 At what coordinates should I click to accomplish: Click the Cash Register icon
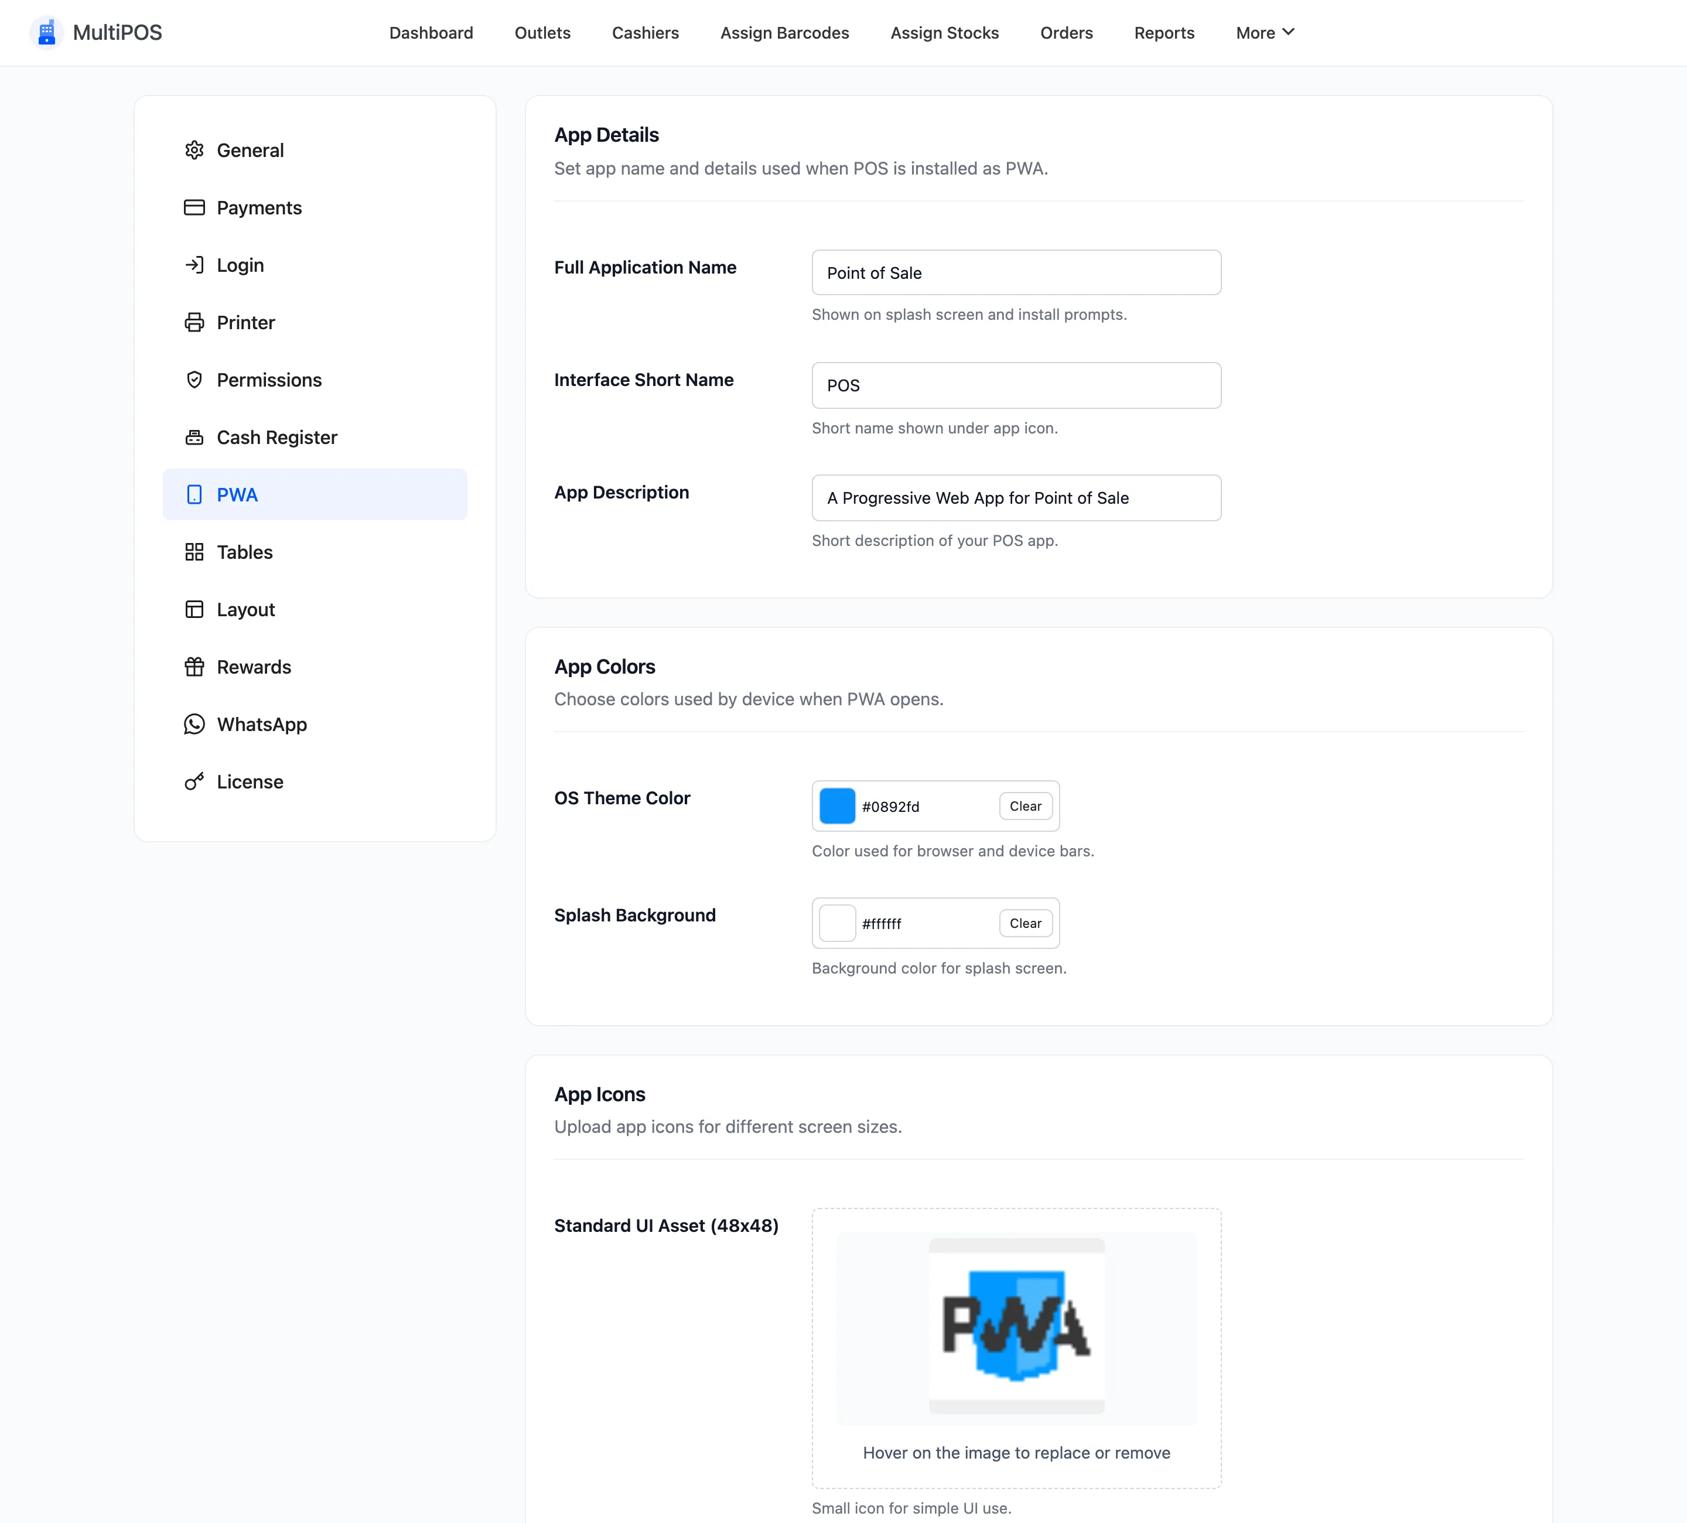[194, 438]
